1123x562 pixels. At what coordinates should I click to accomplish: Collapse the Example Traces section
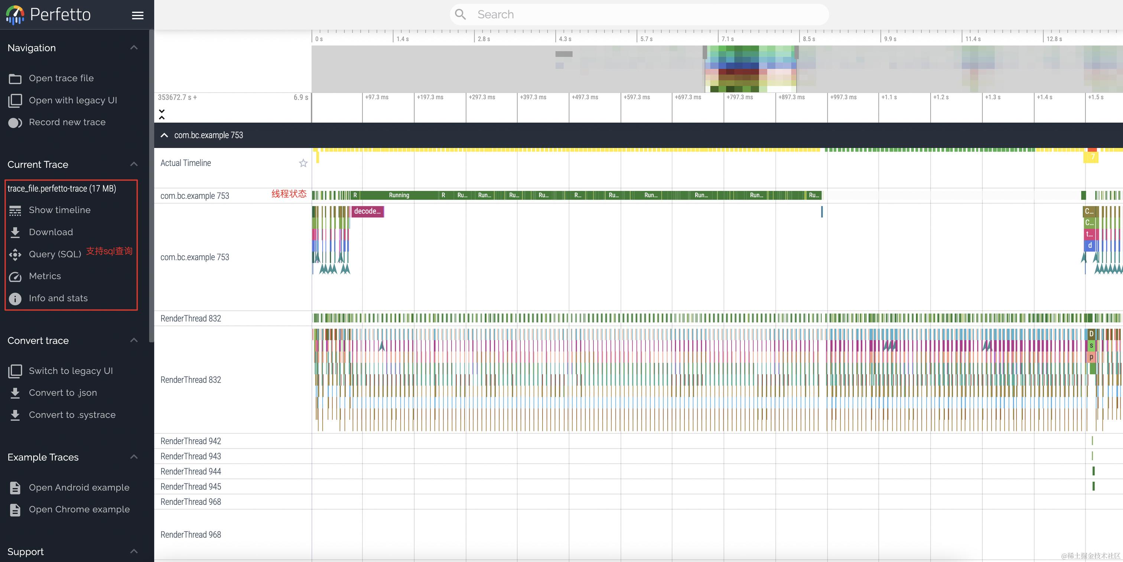click(x=134, y=457)
